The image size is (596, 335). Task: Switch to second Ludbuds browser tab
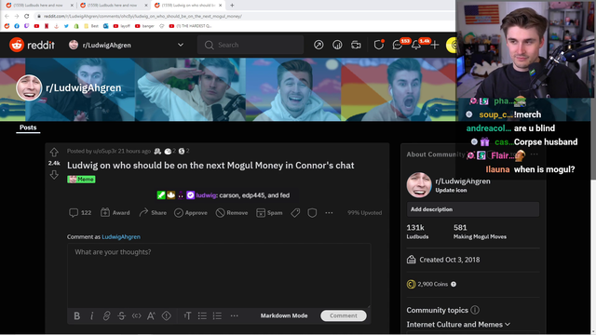pos(113,6)
